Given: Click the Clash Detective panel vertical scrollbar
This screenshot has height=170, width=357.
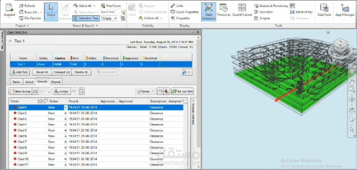Looking at the screenshot, I should tap(199, 93).
